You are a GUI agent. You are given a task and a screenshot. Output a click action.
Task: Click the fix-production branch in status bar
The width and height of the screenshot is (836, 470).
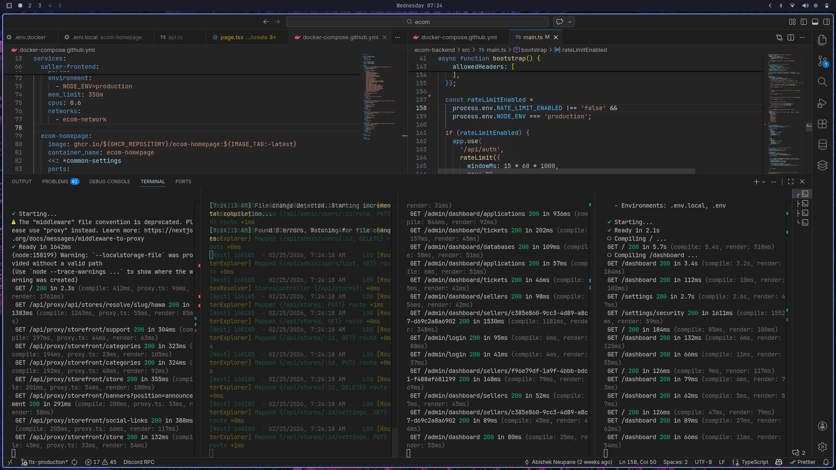[x=45, y=462]
